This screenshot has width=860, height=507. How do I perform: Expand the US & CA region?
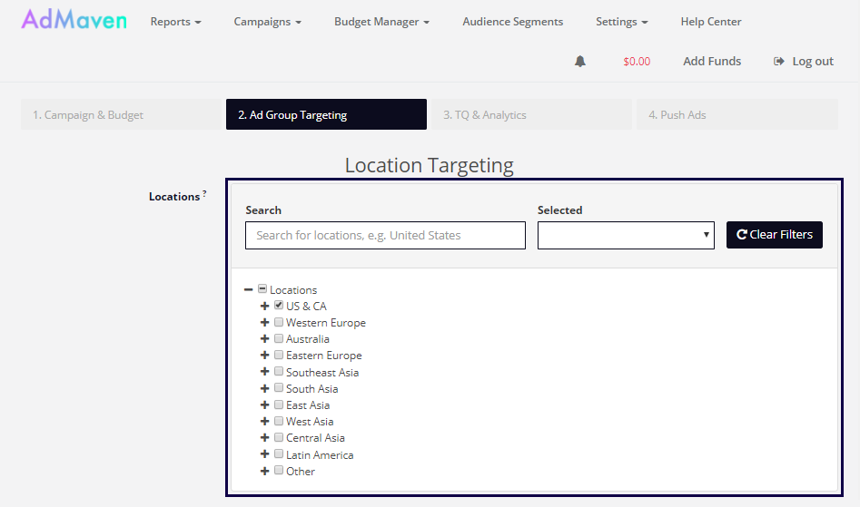click(x=265, y=307)
